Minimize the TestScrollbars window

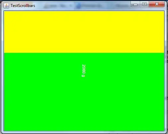click(135, 4)
